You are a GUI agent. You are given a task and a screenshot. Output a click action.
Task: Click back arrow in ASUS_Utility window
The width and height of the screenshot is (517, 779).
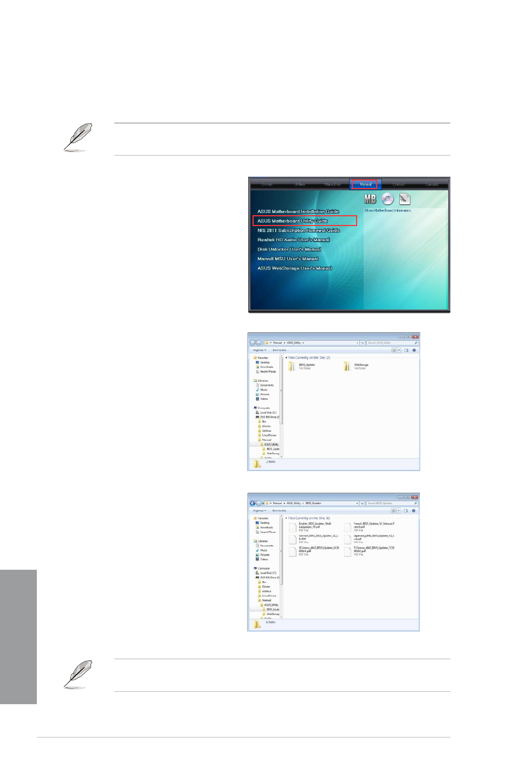253,343
